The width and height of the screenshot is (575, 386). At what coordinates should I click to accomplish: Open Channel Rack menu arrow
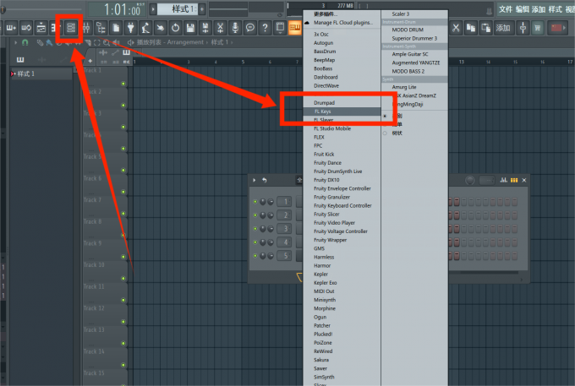pos(255,180)
